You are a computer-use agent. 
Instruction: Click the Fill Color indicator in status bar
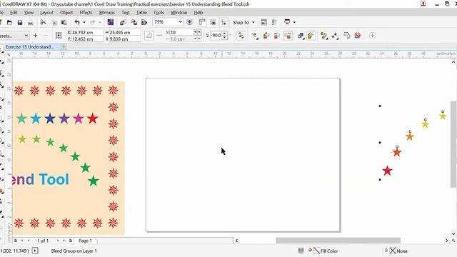click(x=323, y=251)
